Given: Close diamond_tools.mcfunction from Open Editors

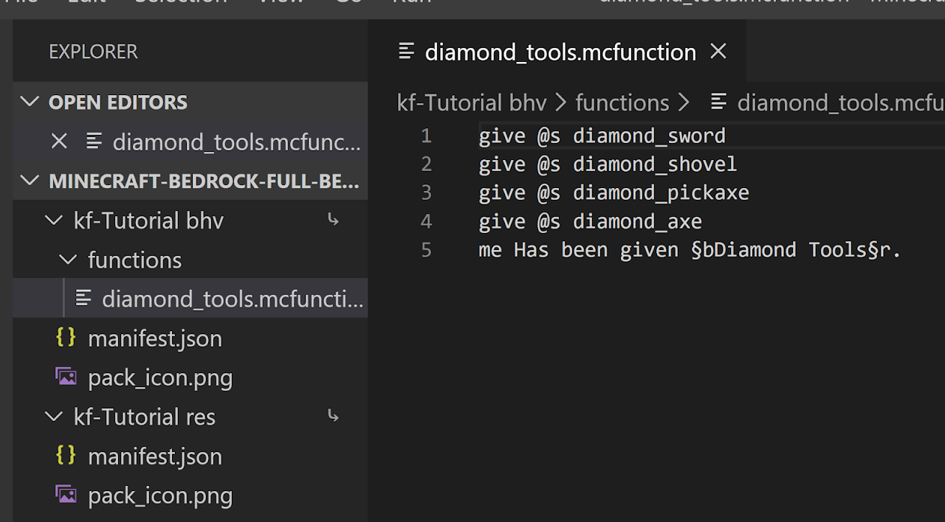Looking at the screenshot, I should (x=61, y=141).
